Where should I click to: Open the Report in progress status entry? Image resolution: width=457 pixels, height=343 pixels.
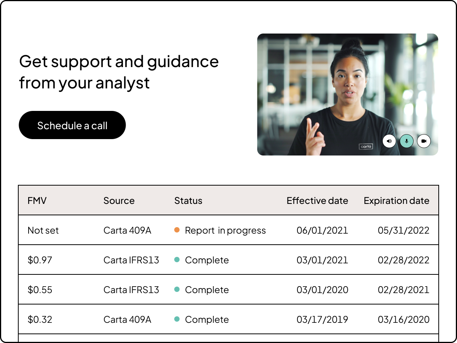tap(225, 230)
